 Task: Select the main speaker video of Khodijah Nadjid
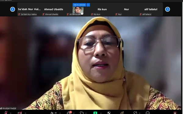point(91,63)
